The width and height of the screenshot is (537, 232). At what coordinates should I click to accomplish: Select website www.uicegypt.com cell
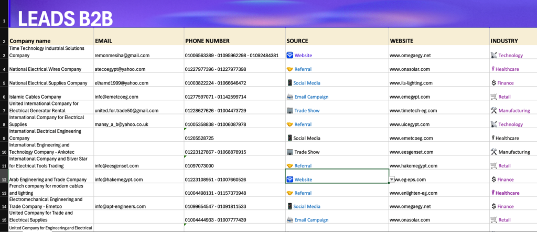[x=439, y=121]
